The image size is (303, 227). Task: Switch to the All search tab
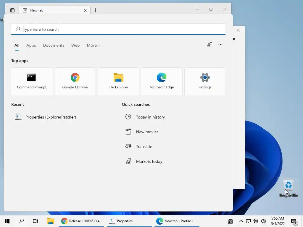(17, 45)
